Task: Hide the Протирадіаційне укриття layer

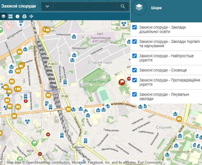Action: 135,80
